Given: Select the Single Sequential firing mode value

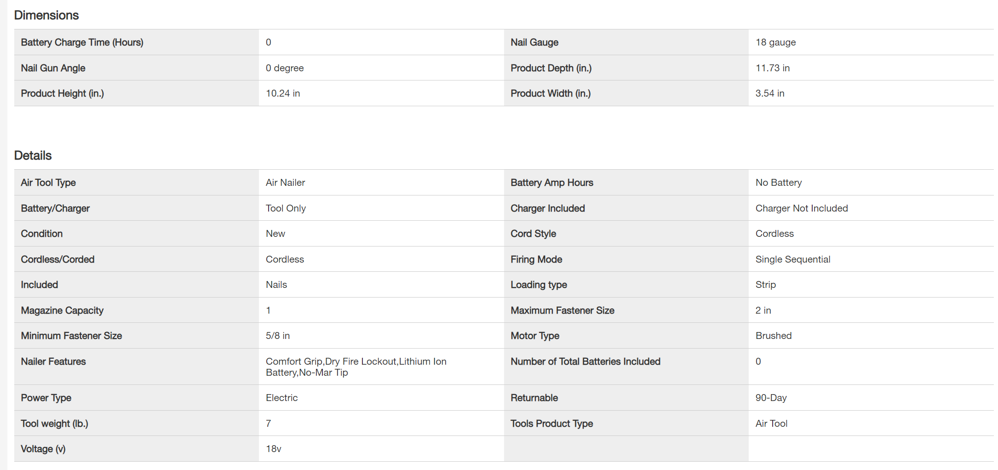Looking at the screenshot, I should point(792,259).
